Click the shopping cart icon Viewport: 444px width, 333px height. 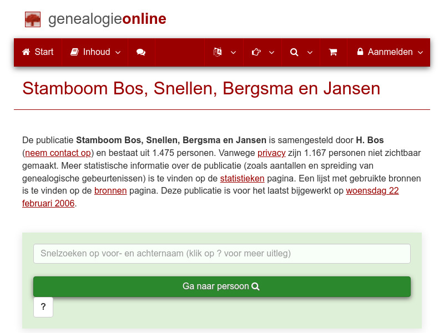(x=333, y=52)
